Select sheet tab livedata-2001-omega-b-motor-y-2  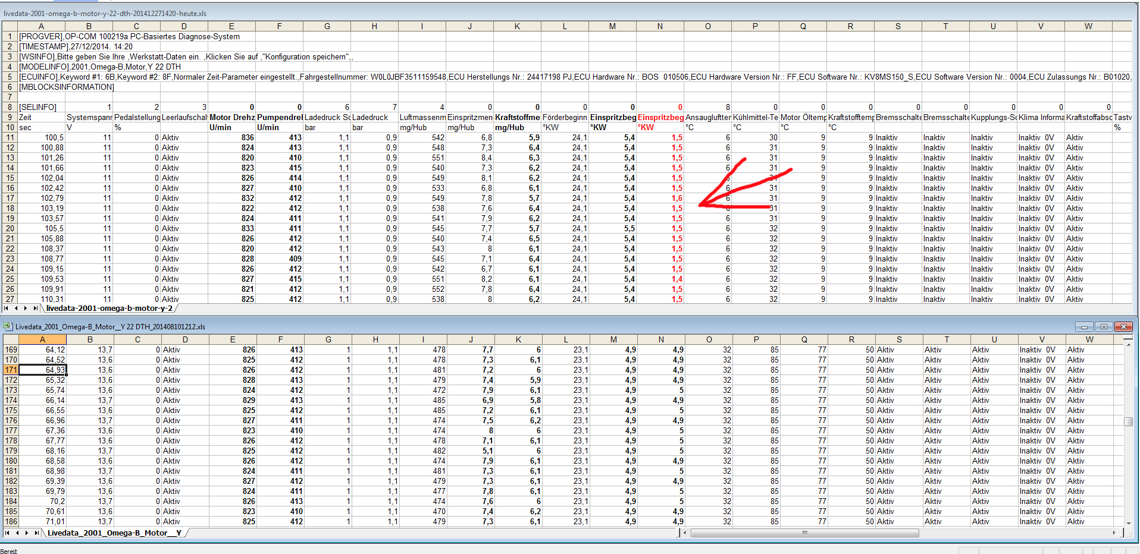109,309
